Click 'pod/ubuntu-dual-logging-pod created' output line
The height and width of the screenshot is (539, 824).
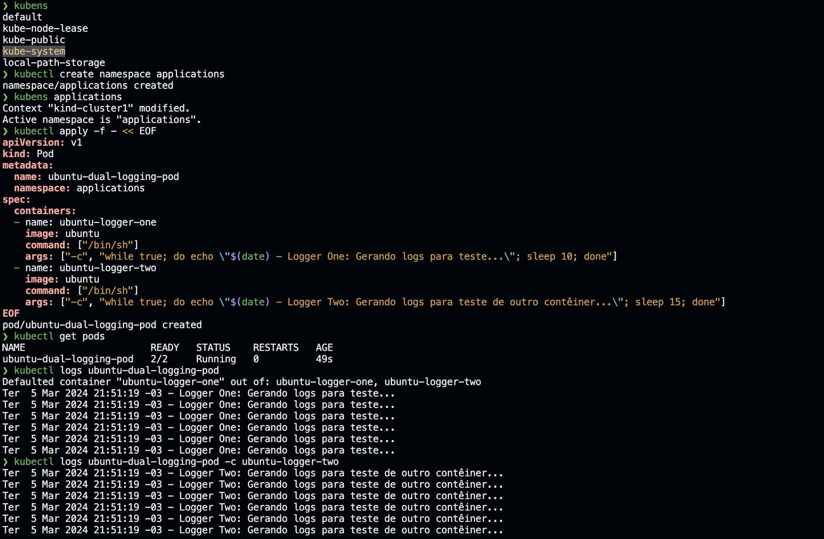click(102, 325)
